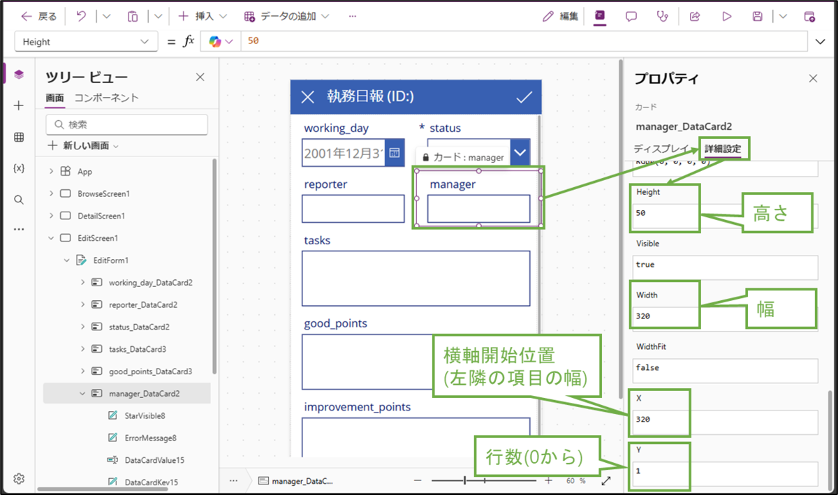Click the tree view 検索 search box

127,124
